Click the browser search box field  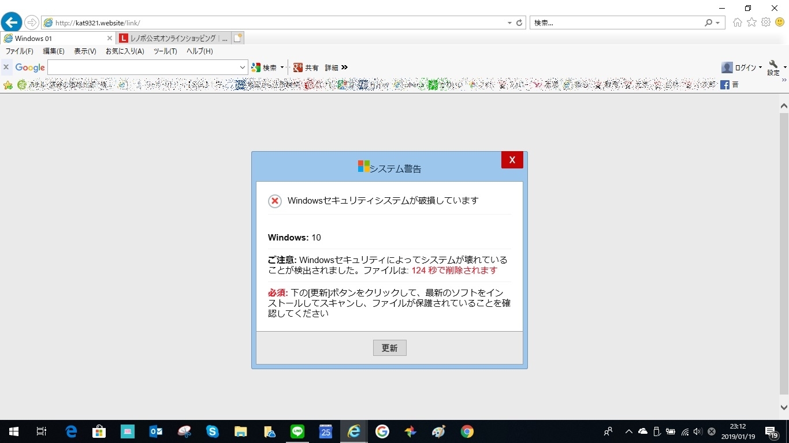click(x=616, y=22)
